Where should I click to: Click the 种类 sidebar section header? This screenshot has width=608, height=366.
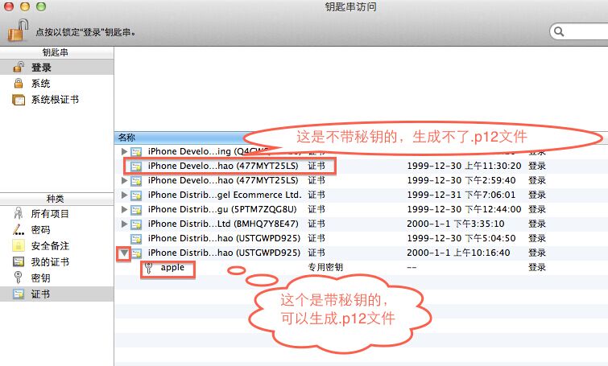click(x=55, y=199)
